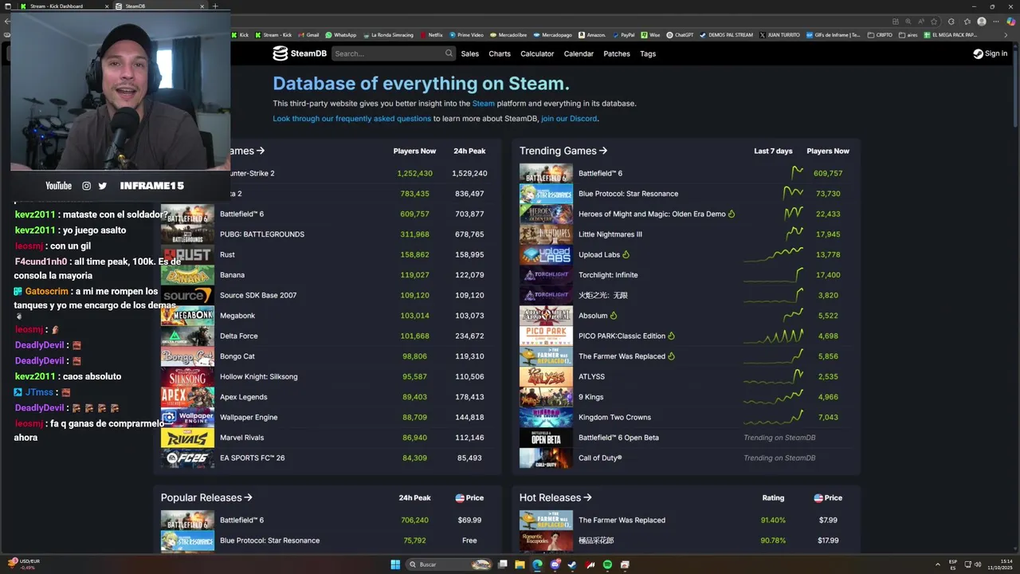Viewport: 1020px width, 574px height.
Task: Open the Netflix bookmark
Action: tap(431, 35)
